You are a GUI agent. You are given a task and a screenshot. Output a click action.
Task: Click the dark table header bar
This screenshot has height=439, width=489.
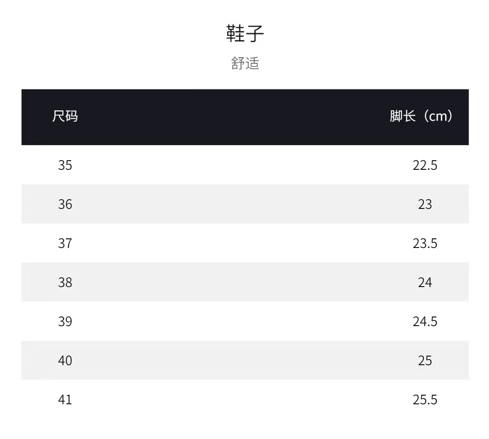[x=245, y=117]
